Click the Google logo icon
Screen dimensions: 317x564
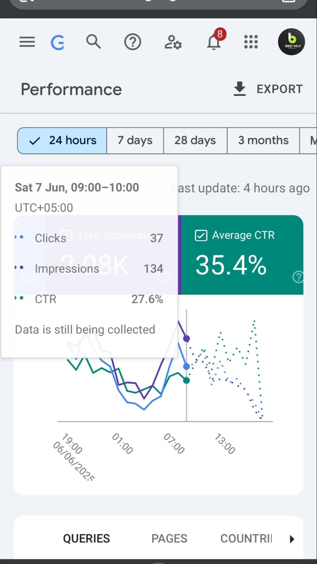point(57,43)
